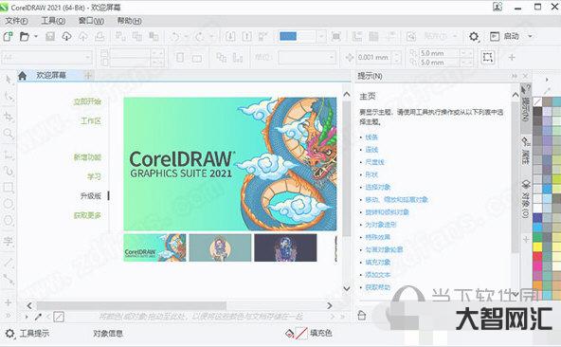Click the Import icon

click(x=230, y=36)
